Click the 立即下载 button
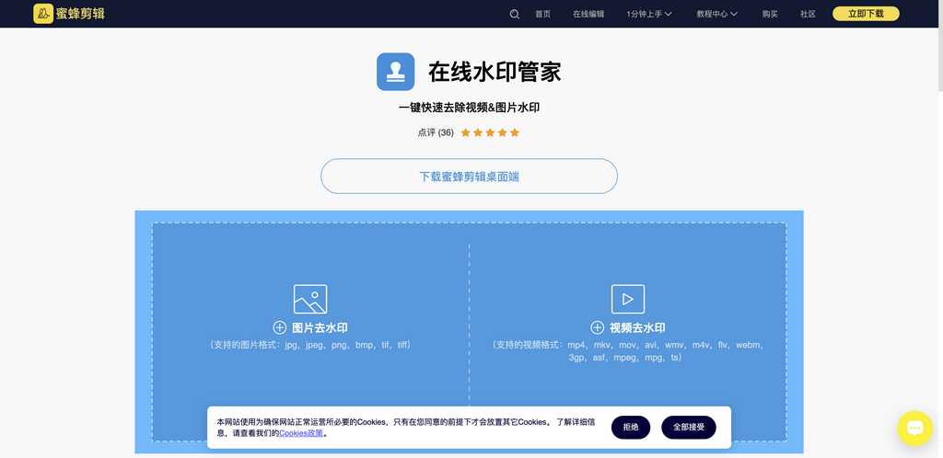The width and height of the screenshot is (943, 458). 866,14
